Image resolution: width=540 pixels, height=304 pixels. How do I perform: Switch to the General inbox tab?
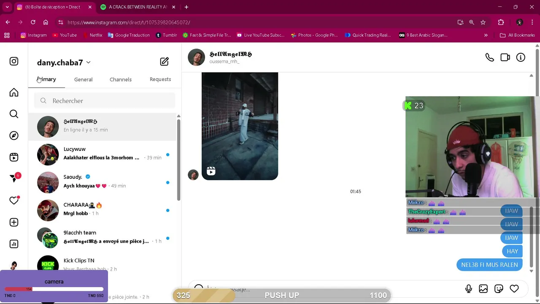pos(83,79)
